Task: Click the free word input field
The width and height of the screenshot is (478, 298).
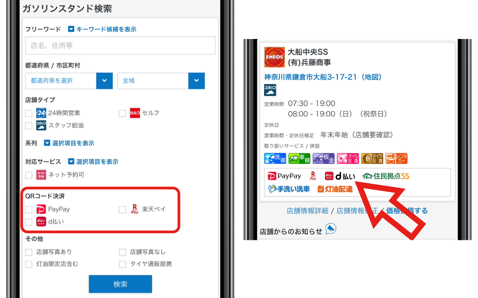Action: 120,46
